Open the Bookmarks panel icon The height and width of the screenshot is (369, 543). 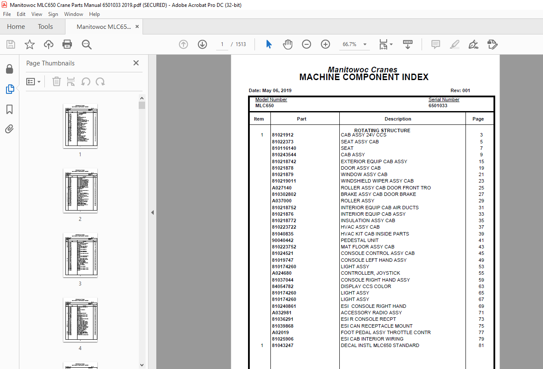9,109
